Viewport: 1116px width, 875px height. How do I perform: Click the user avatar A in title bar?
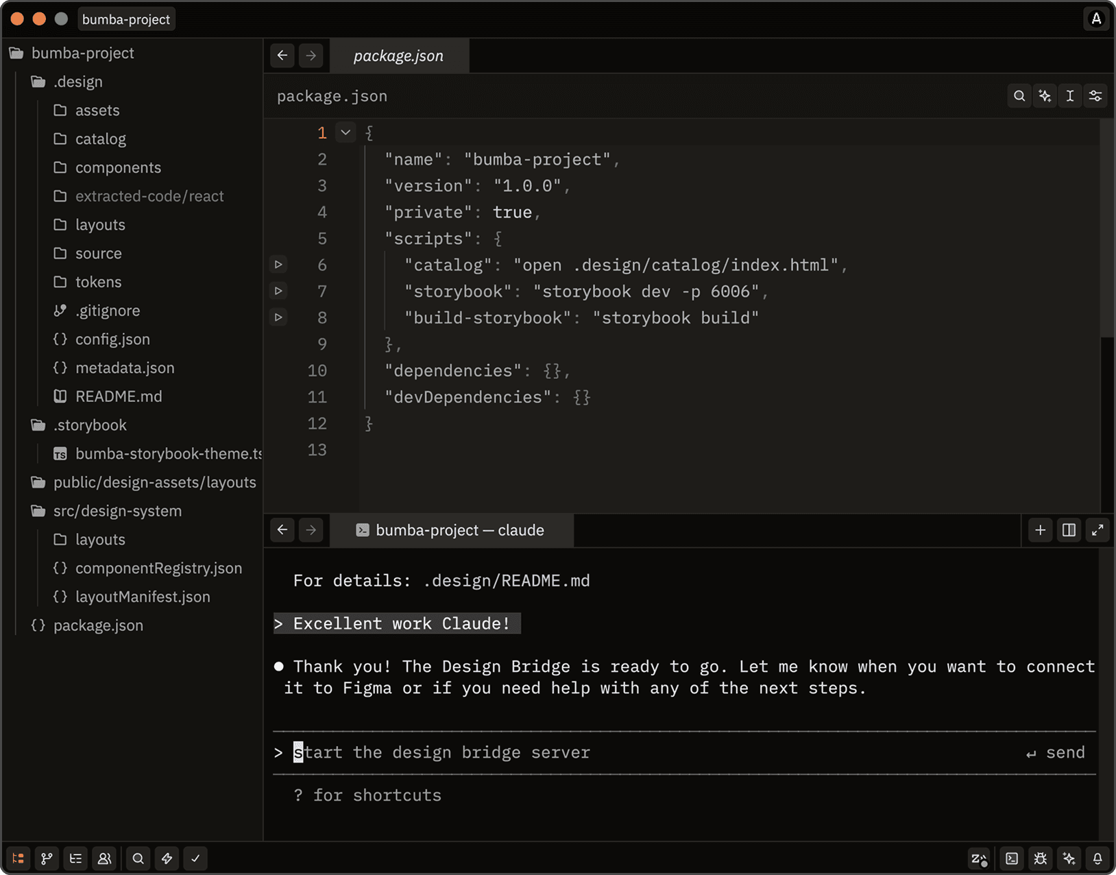coord(1096,19)
